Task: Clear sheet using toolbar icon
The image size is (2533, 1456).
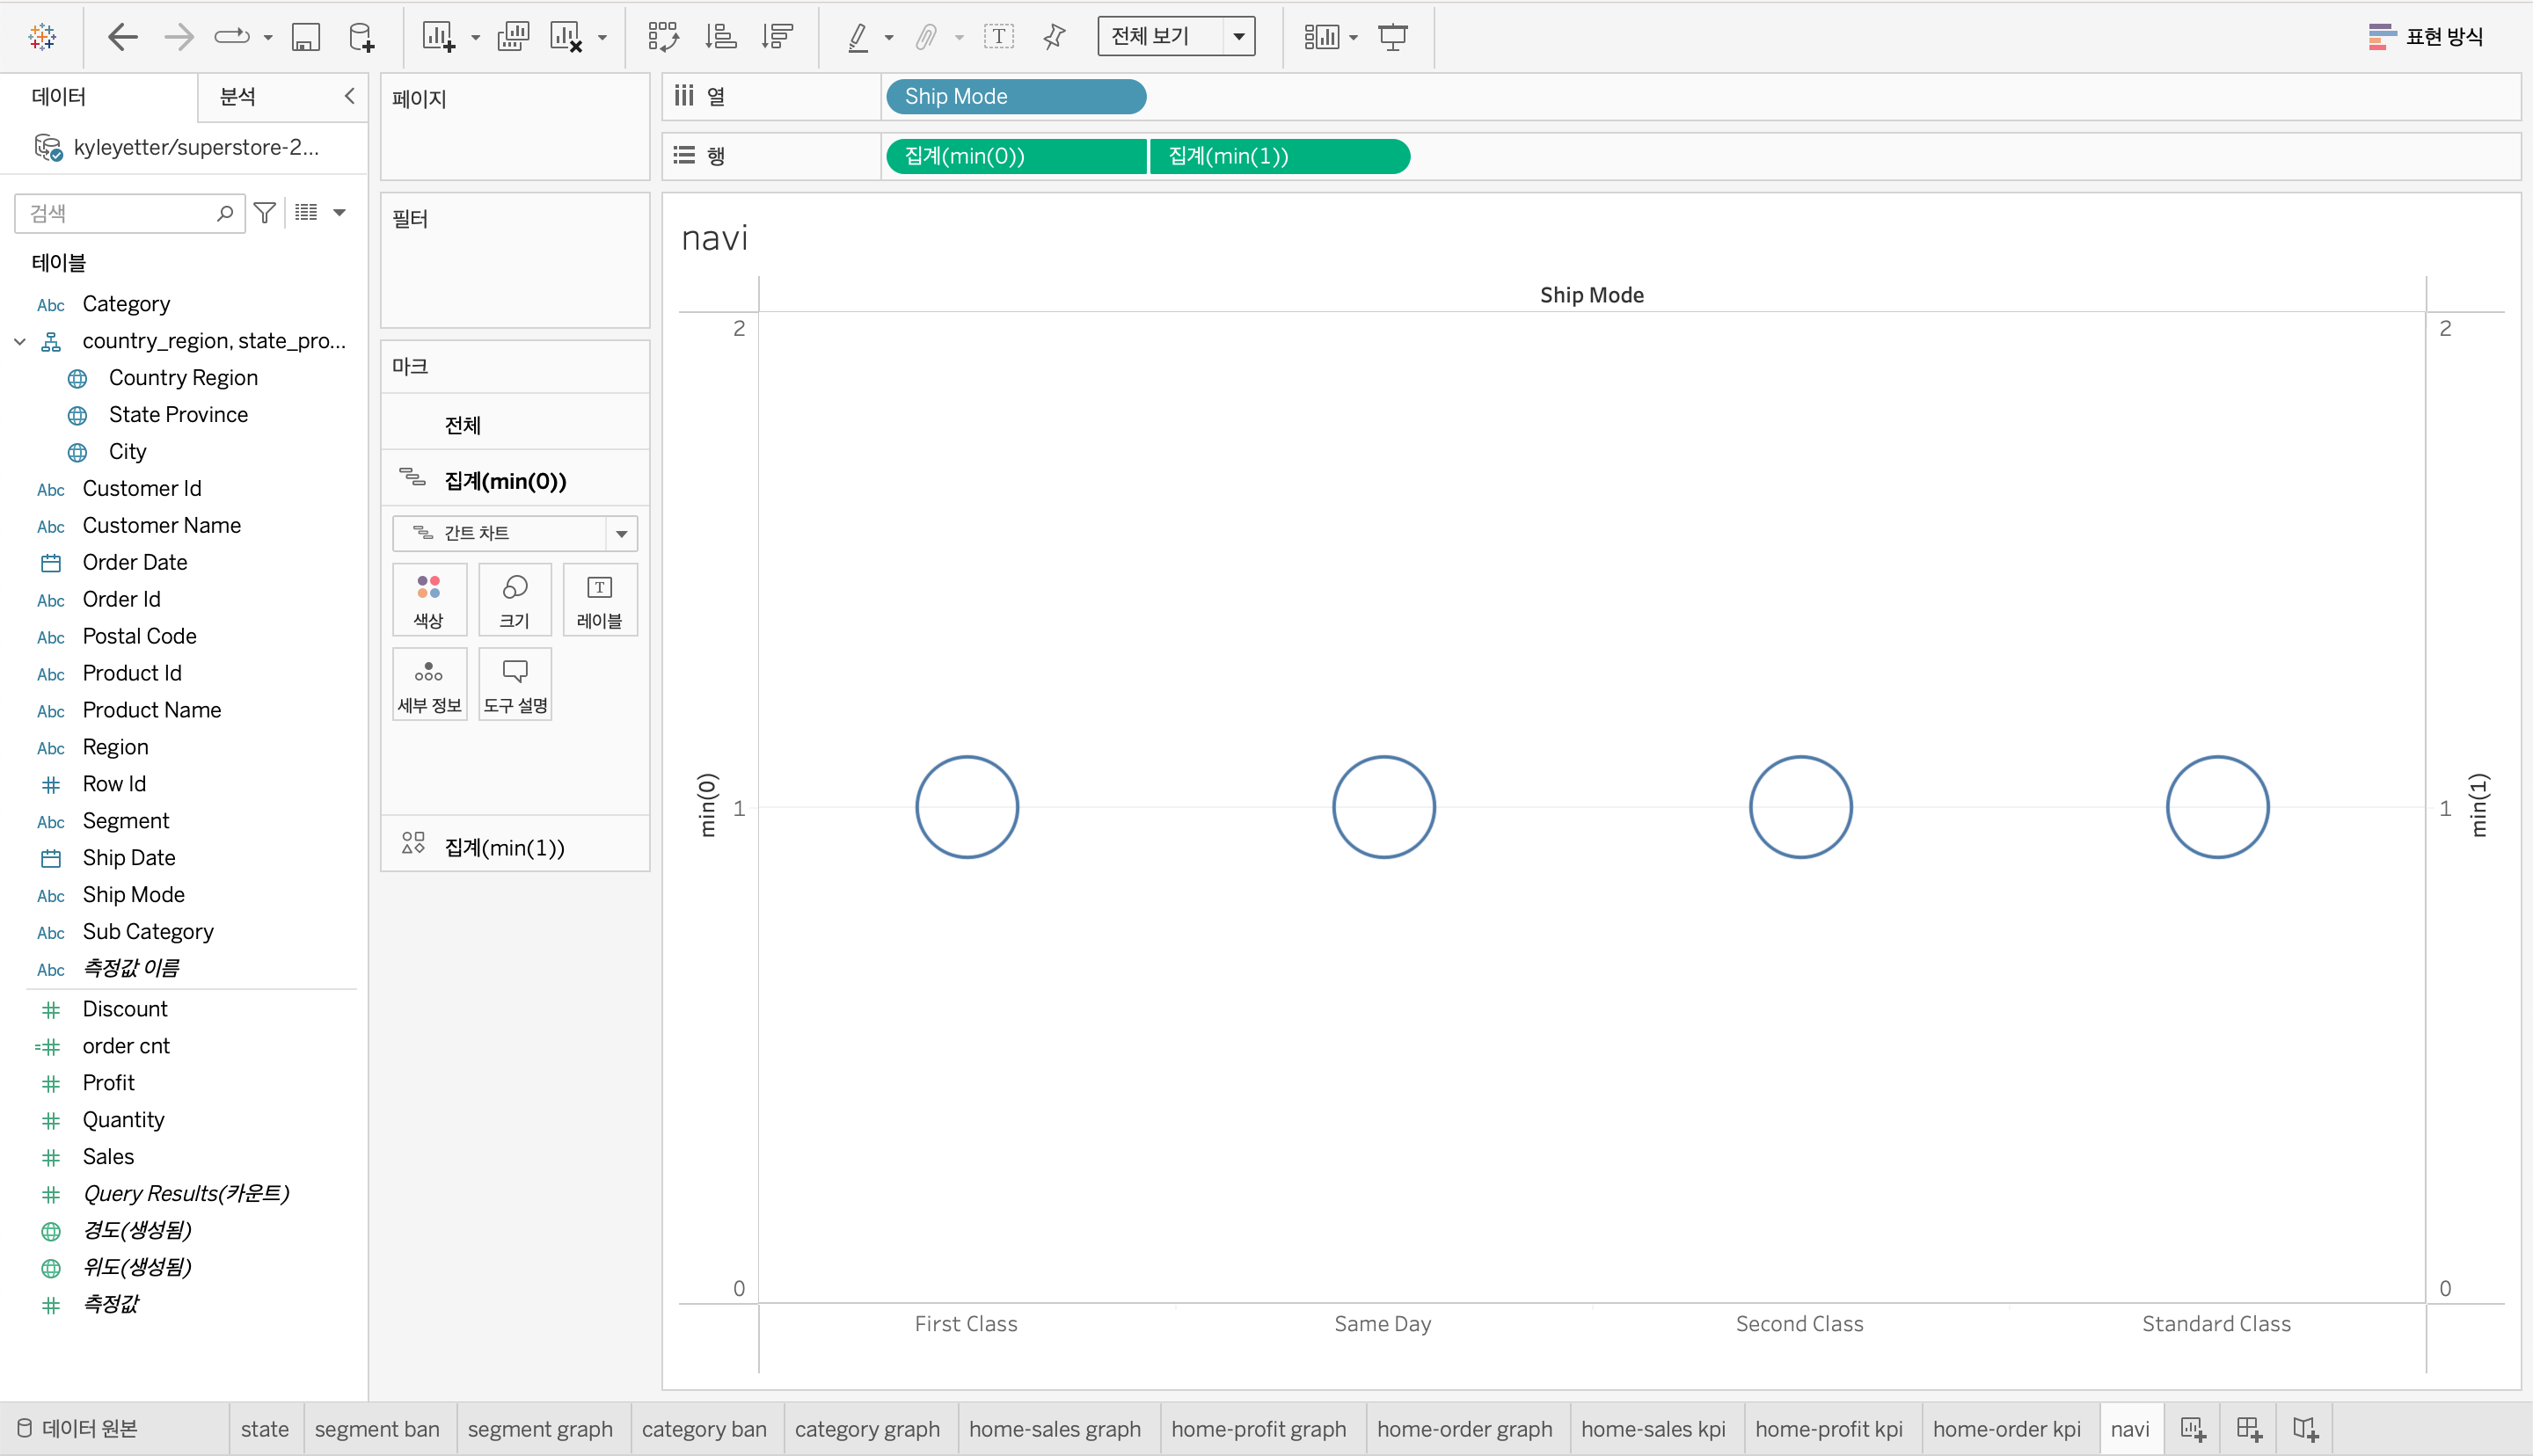Action: tap(566, 37)
